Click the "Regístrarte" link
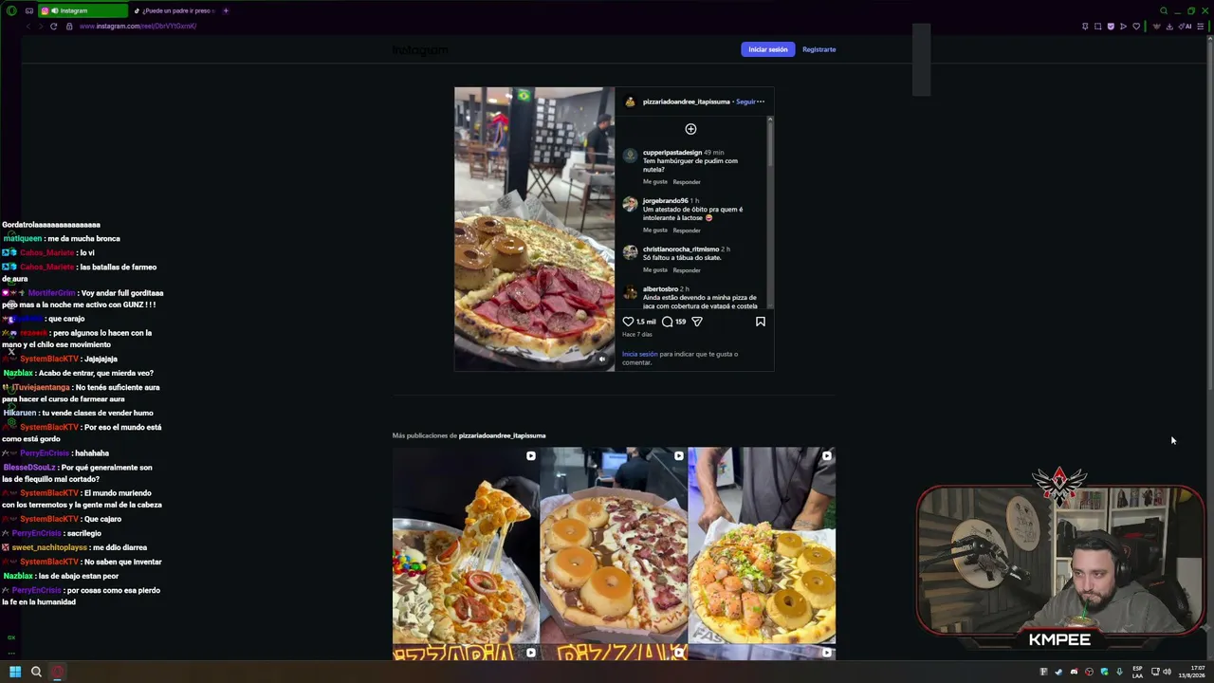 coord(819,49)
